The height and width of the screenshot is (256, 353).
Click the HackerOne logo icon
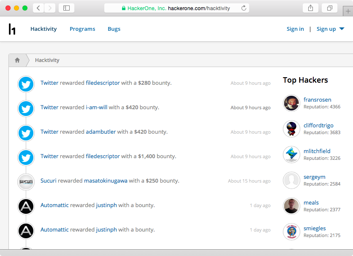coord(12,29)
